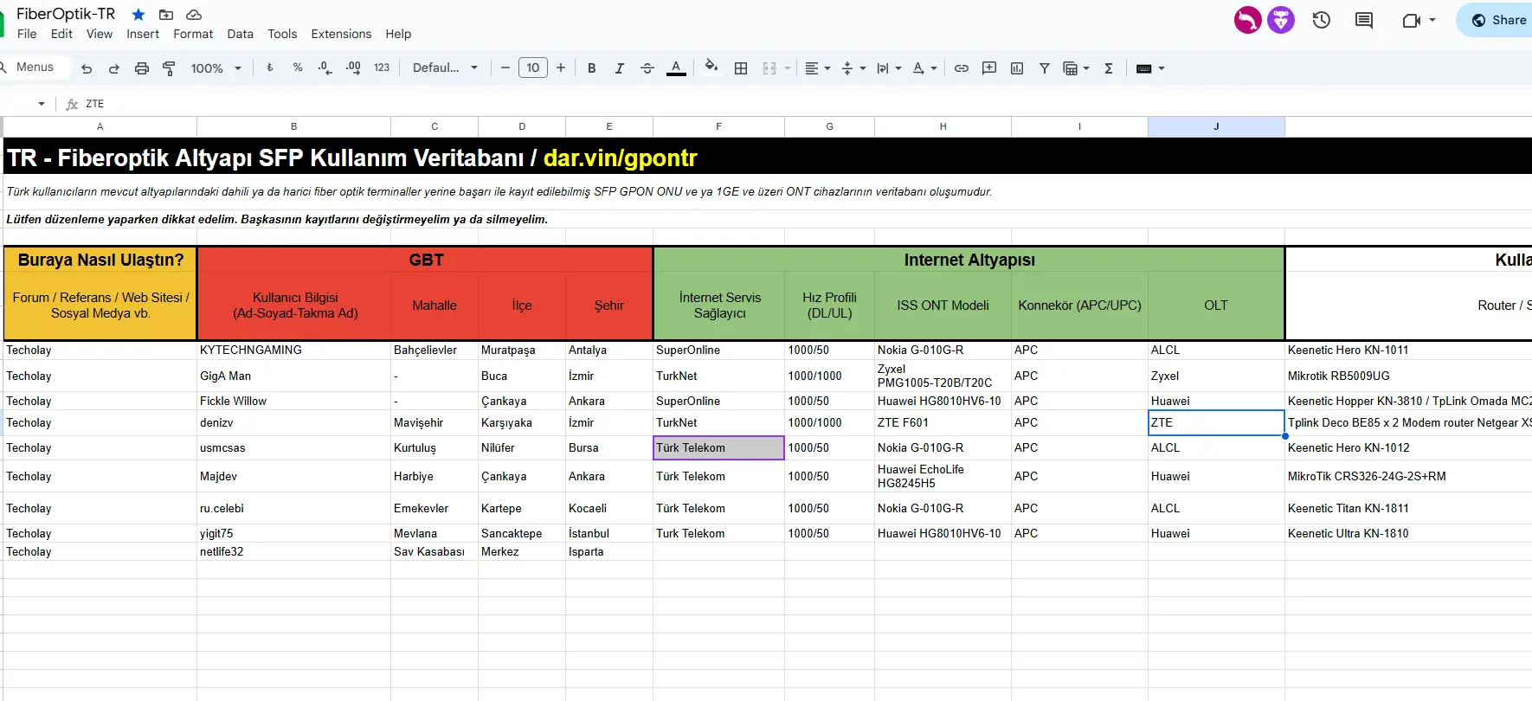Click the formula bar containing ZTE
The width and height of the screenshot is (1532, 701).
pos(805,104)
